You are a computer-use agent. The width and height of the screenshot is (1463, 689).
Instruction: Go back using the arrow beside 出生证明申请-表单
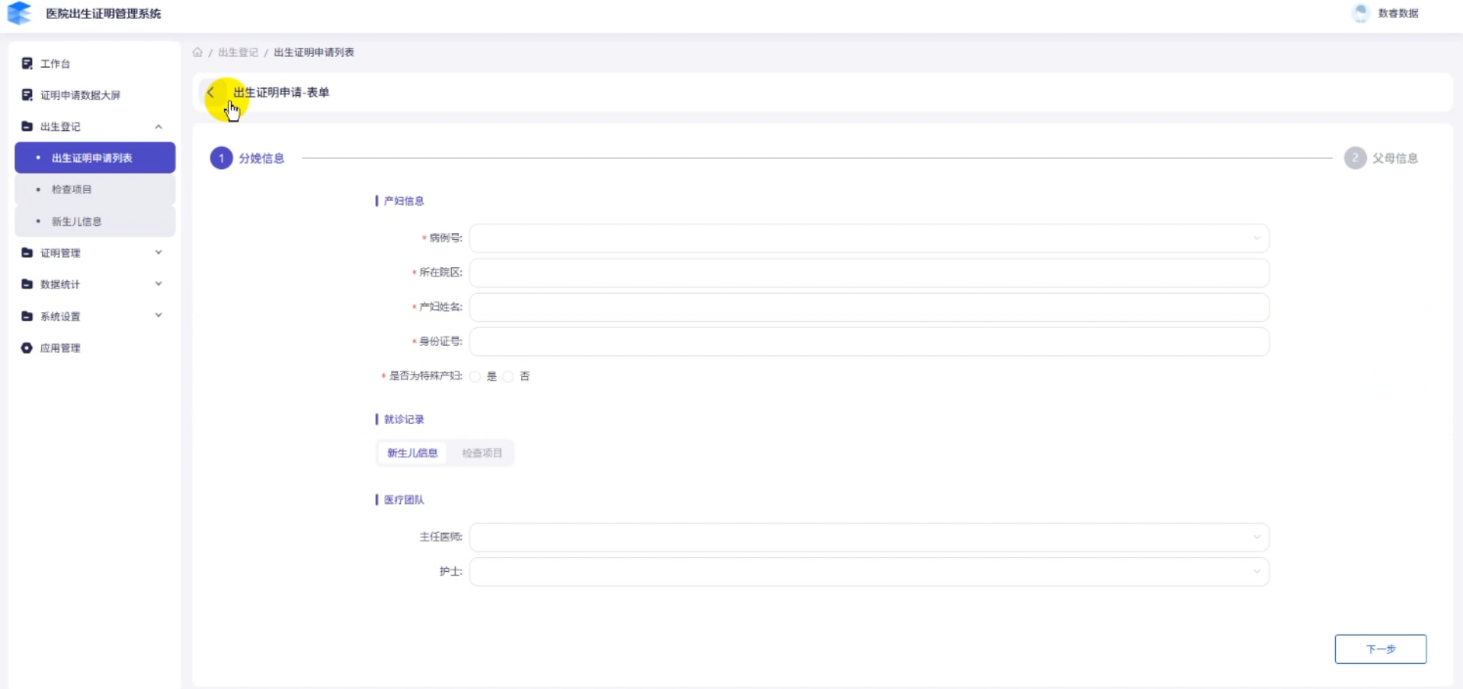point(211,92)
